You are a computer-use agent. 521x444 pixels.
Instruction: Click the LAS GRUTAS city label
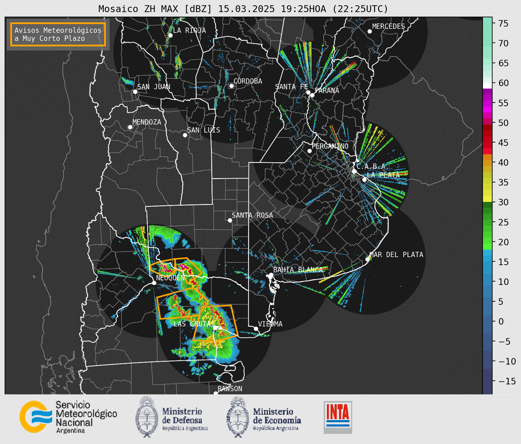click(x=194, y=324)
